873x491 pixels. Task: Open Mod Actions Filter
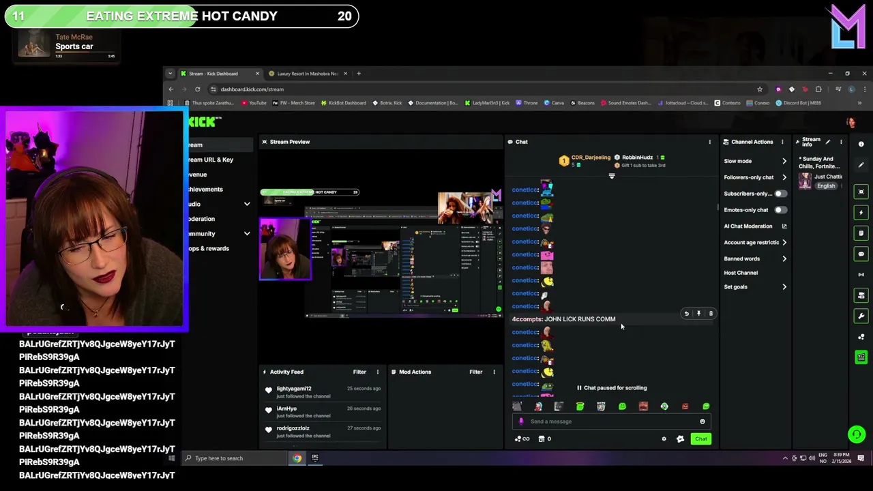(476, 372)
